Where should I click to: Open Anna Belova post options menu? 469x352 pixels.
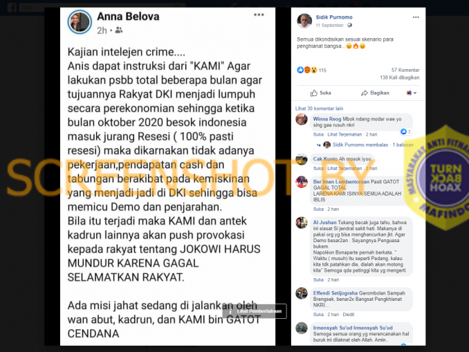259,15
